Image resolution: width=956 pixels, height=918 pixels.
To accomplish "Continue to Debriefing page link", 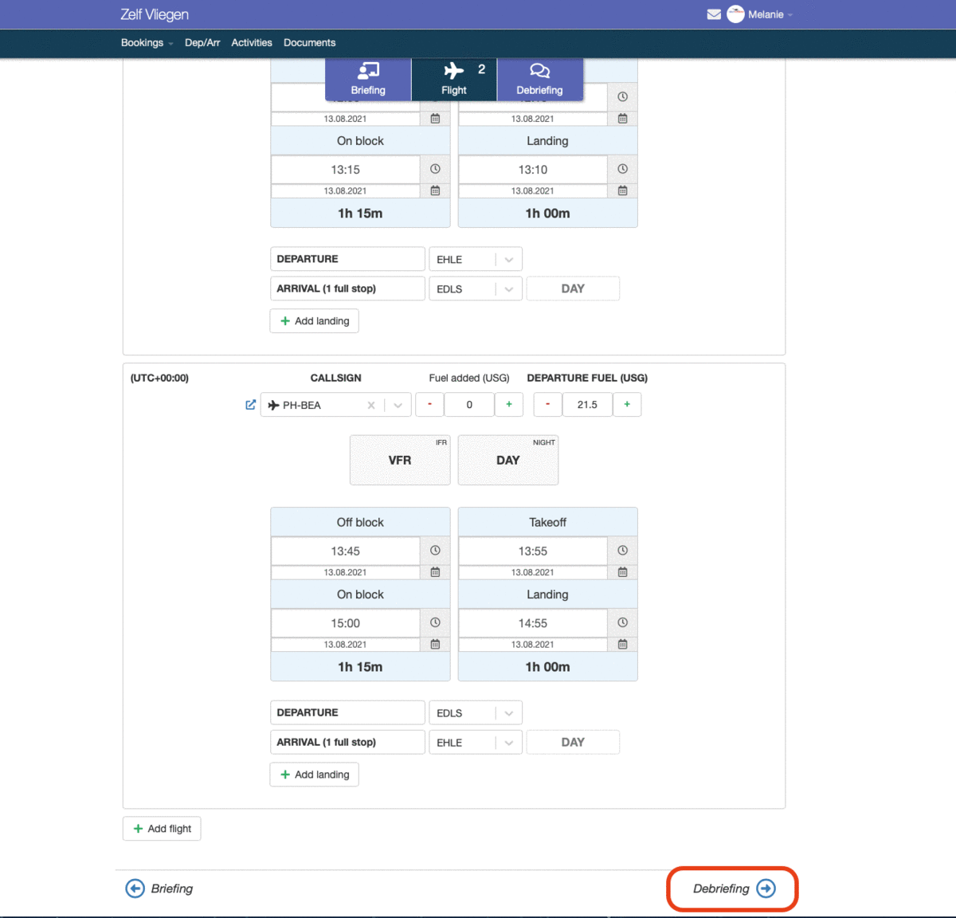I will tap(733, 889).
